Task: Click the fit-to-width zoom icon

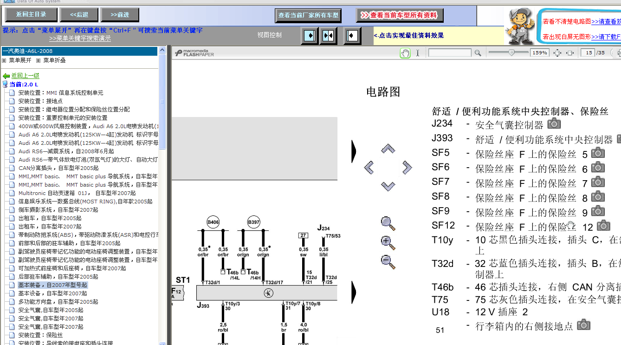Action: pos(570,53)
